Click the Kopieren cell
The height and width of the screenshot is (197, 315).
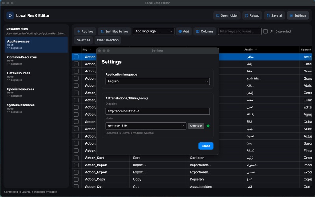tap(214, 180)
